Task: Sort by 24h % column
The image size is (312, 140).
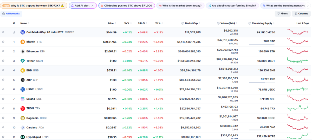Action: pyautogui.click(x=143, y=23)
